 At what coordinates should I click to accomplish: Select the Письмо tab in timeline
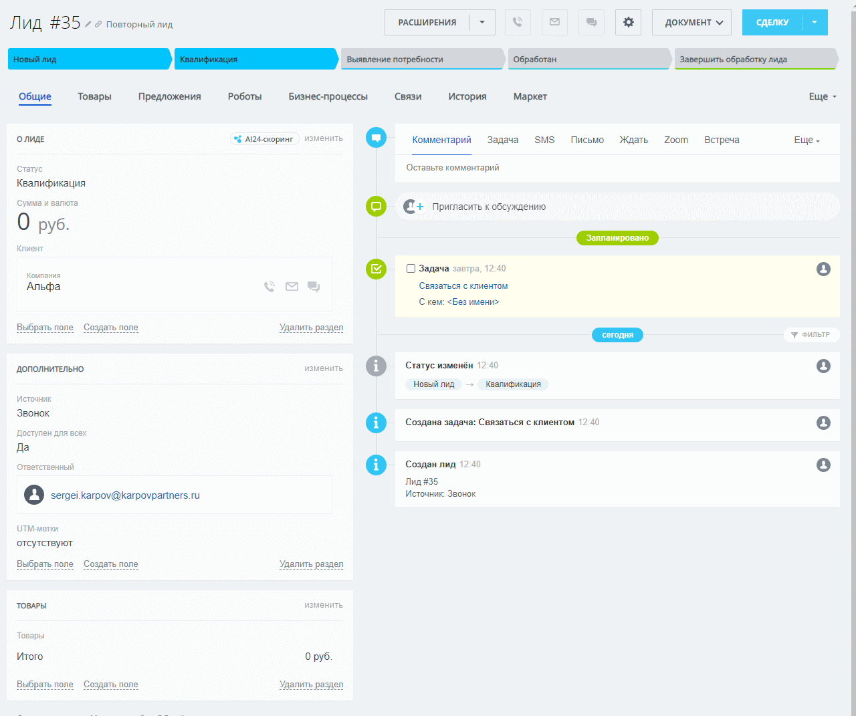coord(586,140)
